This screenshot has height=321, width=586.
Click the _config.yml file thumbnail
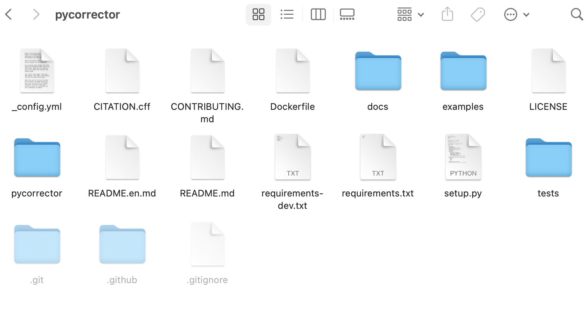tap(37, 70)
